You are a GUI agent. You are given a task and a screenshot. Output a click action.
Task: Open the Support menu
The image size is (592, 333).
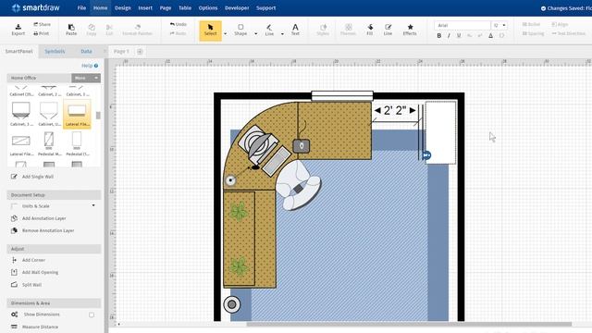point(265,8)
